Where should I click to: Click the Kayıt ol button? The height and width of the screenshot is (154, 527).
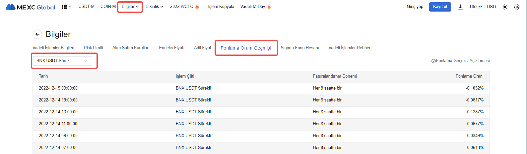click(x=440, y=7)
